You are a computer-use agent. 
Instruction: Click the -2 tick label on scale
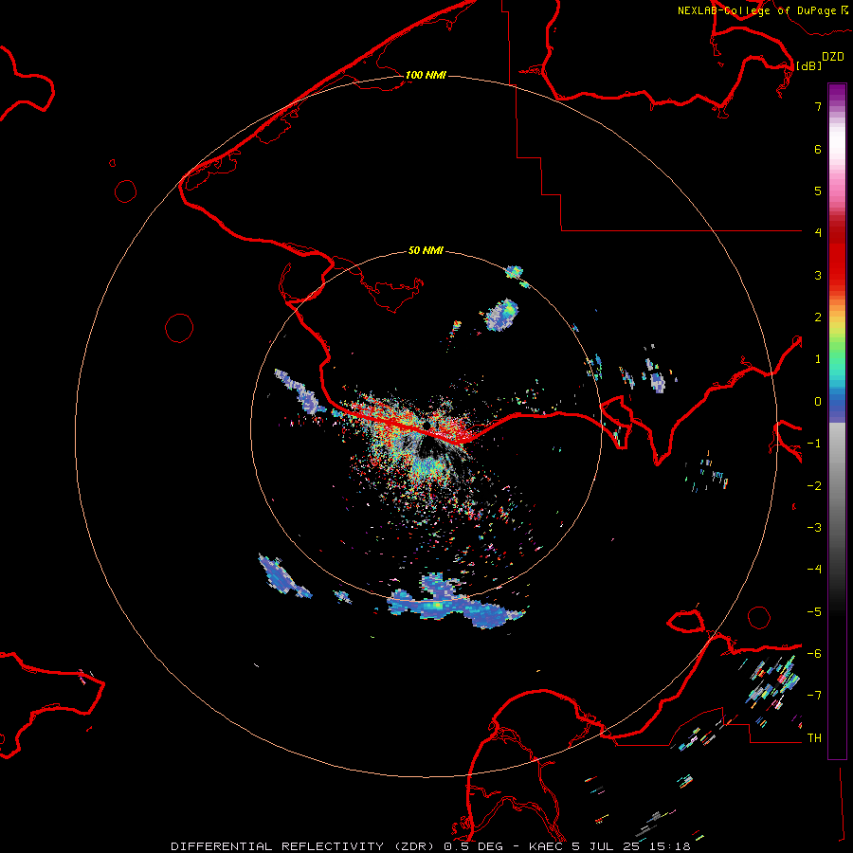click(x=814, y=485)
